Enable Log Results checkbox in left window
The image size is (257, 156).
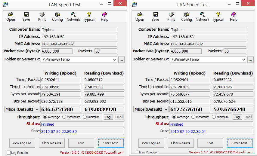pyautogui.click(x=8, y=153)
